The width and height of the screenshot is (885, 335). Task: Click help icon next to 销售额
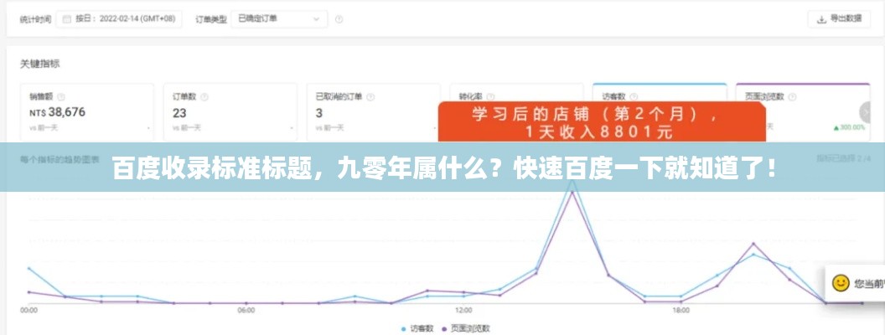[61, 96]
